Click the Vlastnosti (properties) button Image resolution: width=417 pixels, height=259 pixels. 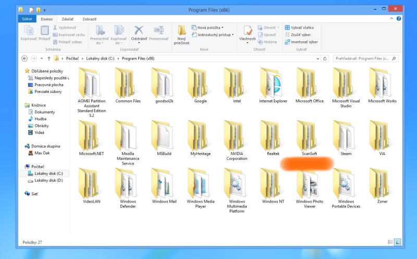(247, 34)
